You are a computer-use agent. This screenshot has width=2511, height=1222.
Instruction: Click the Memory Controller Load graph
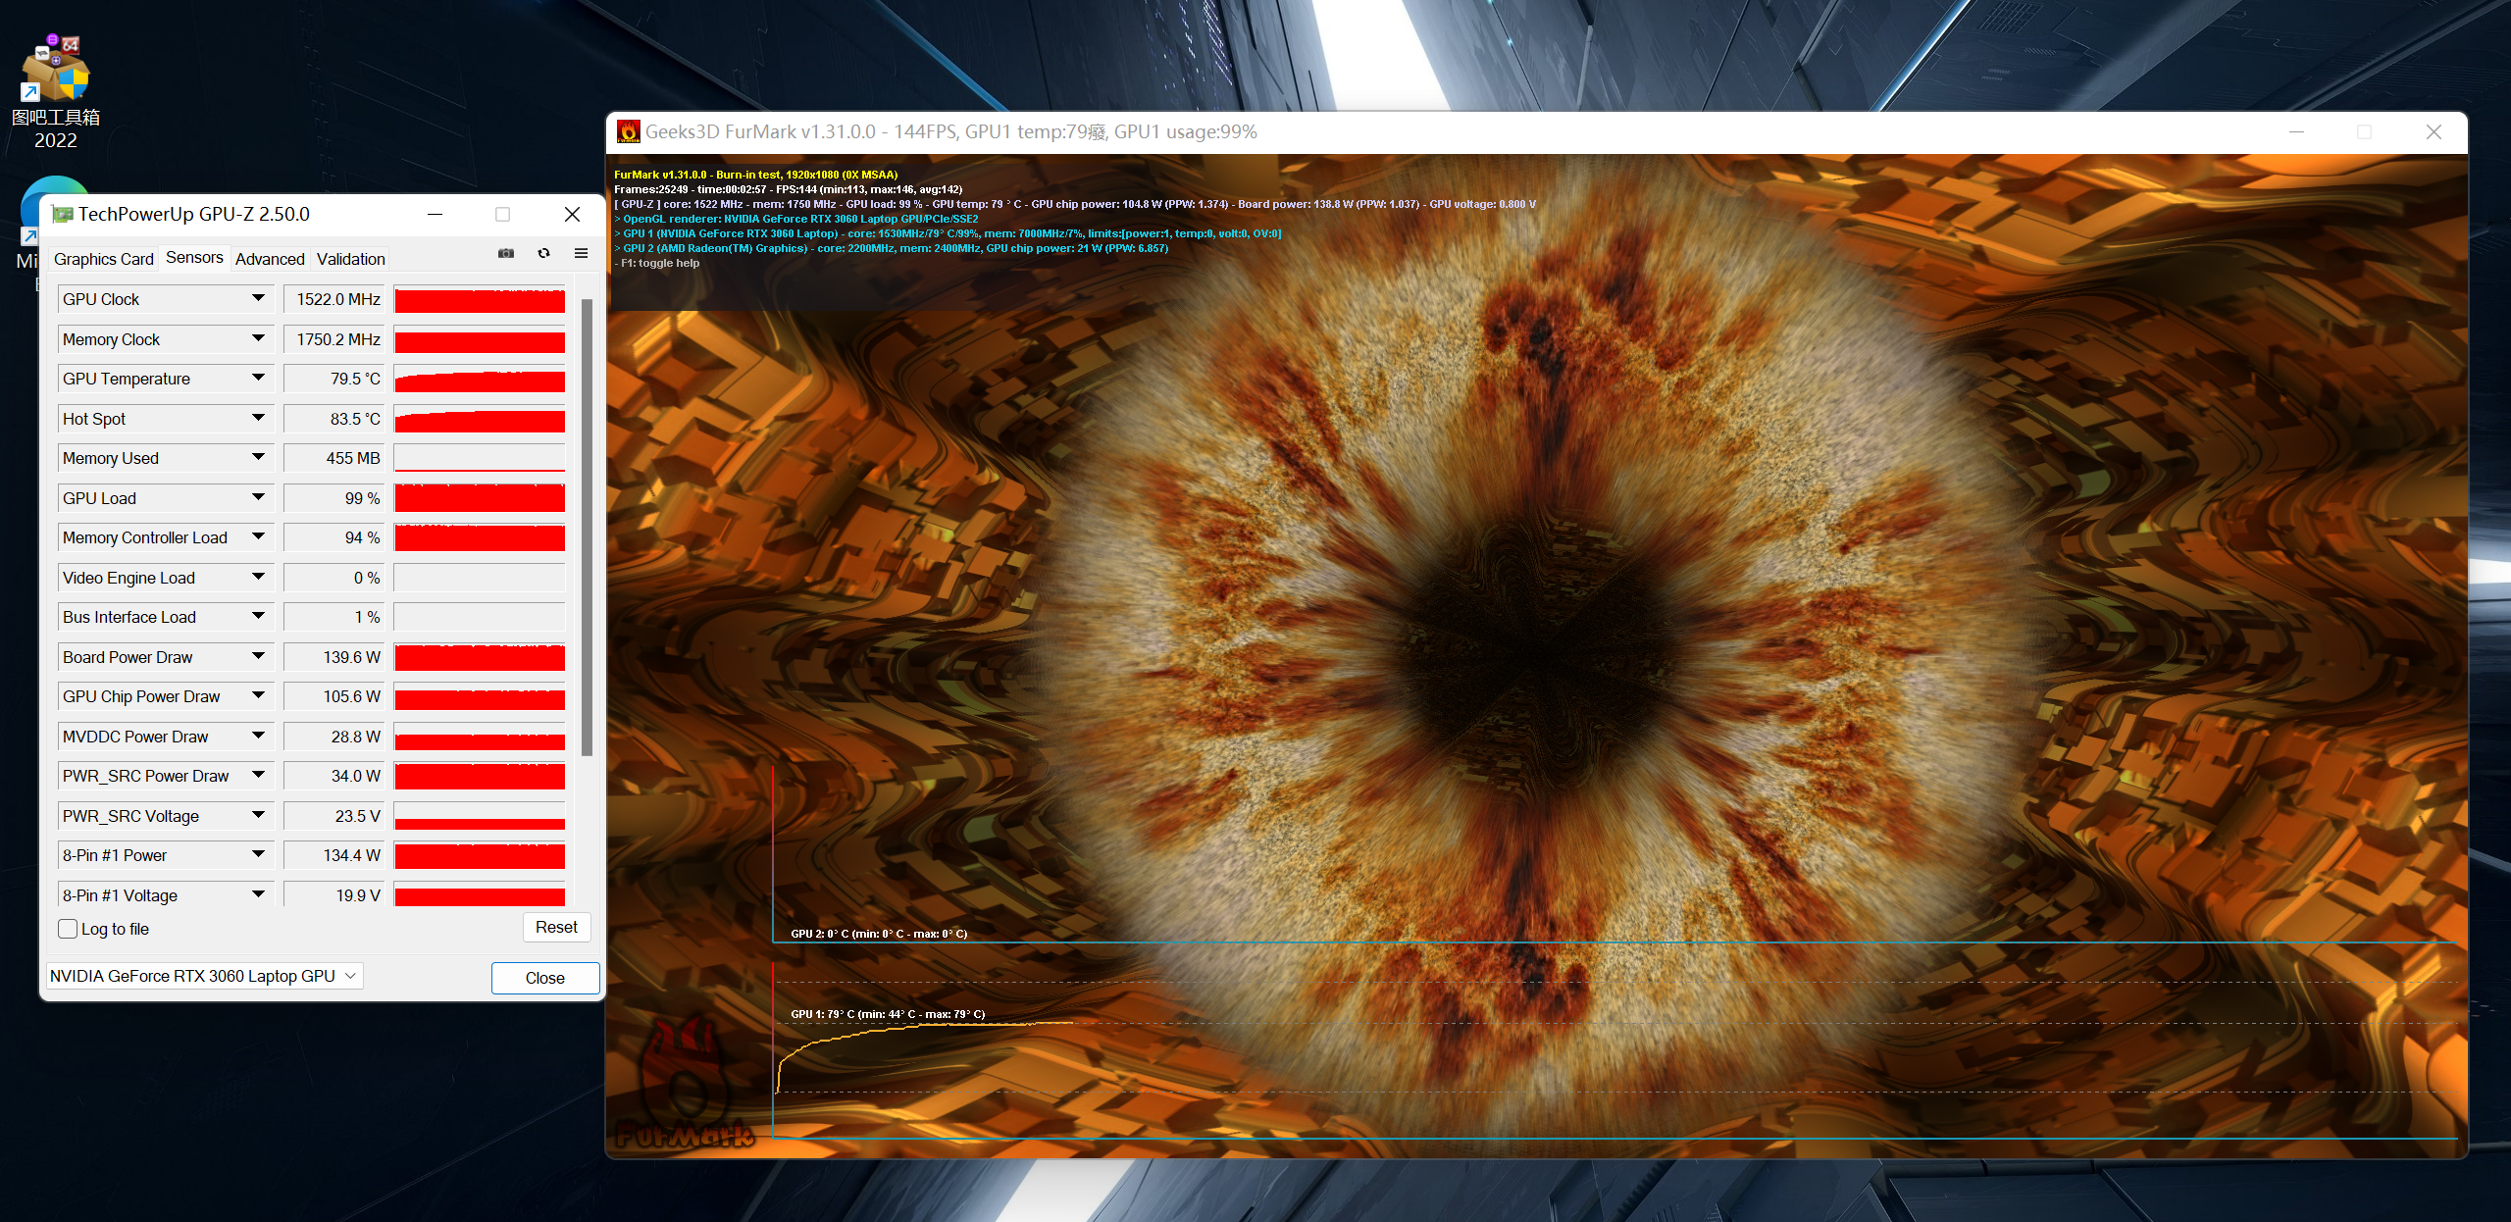click(x=480, y=537)
